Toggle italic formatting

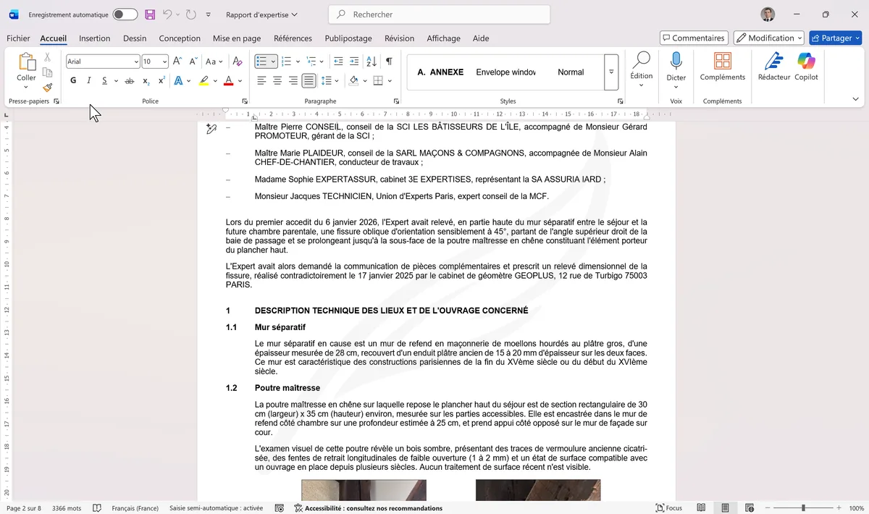coord(88,80)
